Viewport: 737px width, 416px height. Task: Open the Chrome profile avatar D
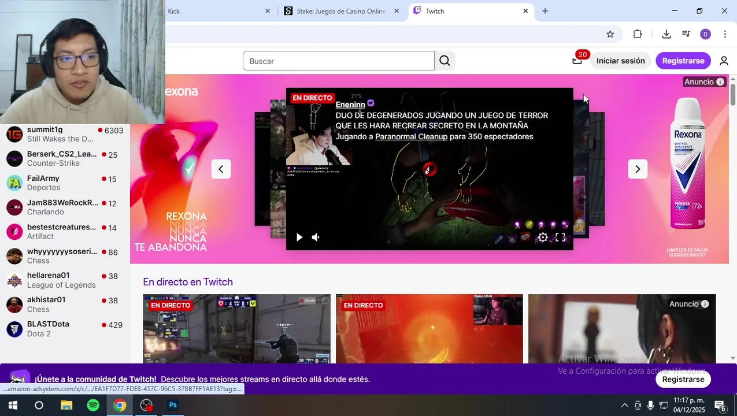click(x=705, y=34)
